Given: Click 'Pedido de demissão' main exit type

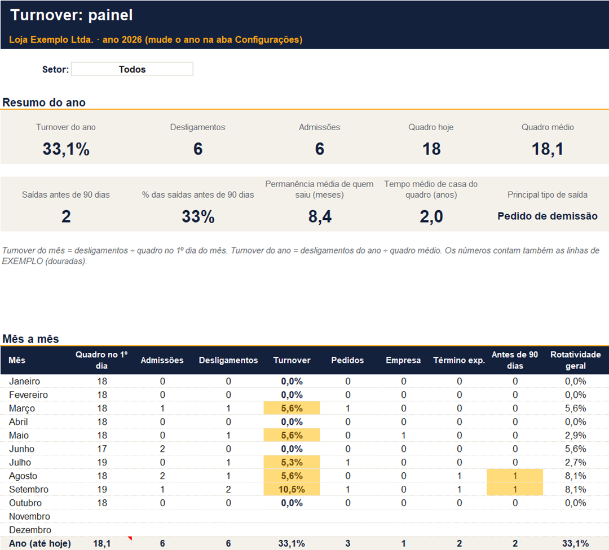Looking at the screenshot, I should click(x=547, y=216).
